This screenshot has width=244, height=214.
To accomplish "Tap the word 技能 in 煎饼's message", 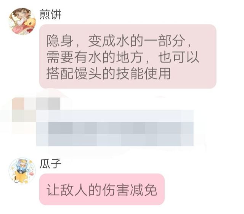I will [130, 73].
